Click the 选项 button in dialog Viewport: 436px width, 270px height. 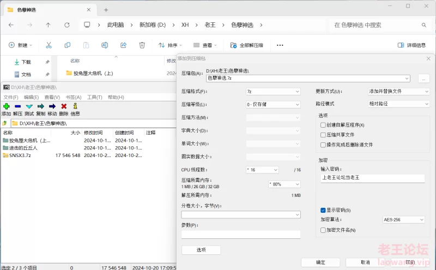(x=201, y=250)
